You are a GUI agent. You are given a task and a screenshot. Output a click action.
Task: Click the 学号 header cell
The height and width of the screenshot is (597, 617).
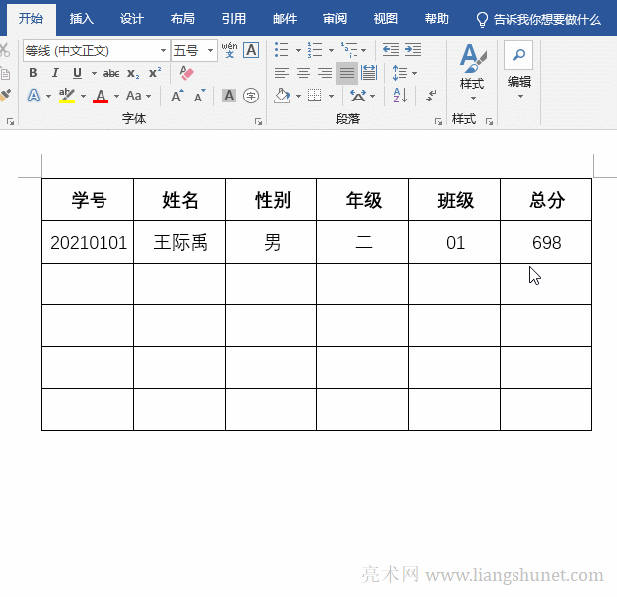coord(88,200)
